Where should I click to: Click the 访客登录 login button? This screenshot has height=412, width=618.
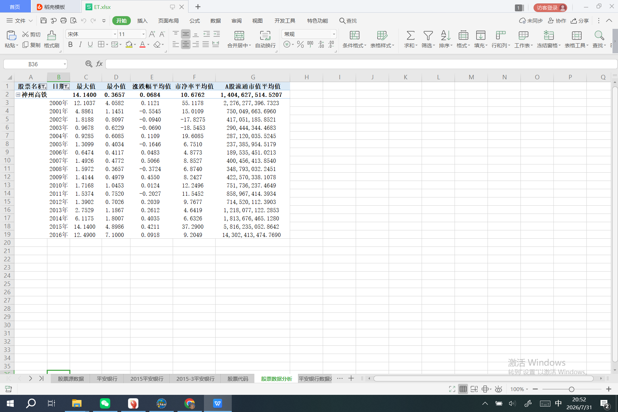tap(550, 8)
